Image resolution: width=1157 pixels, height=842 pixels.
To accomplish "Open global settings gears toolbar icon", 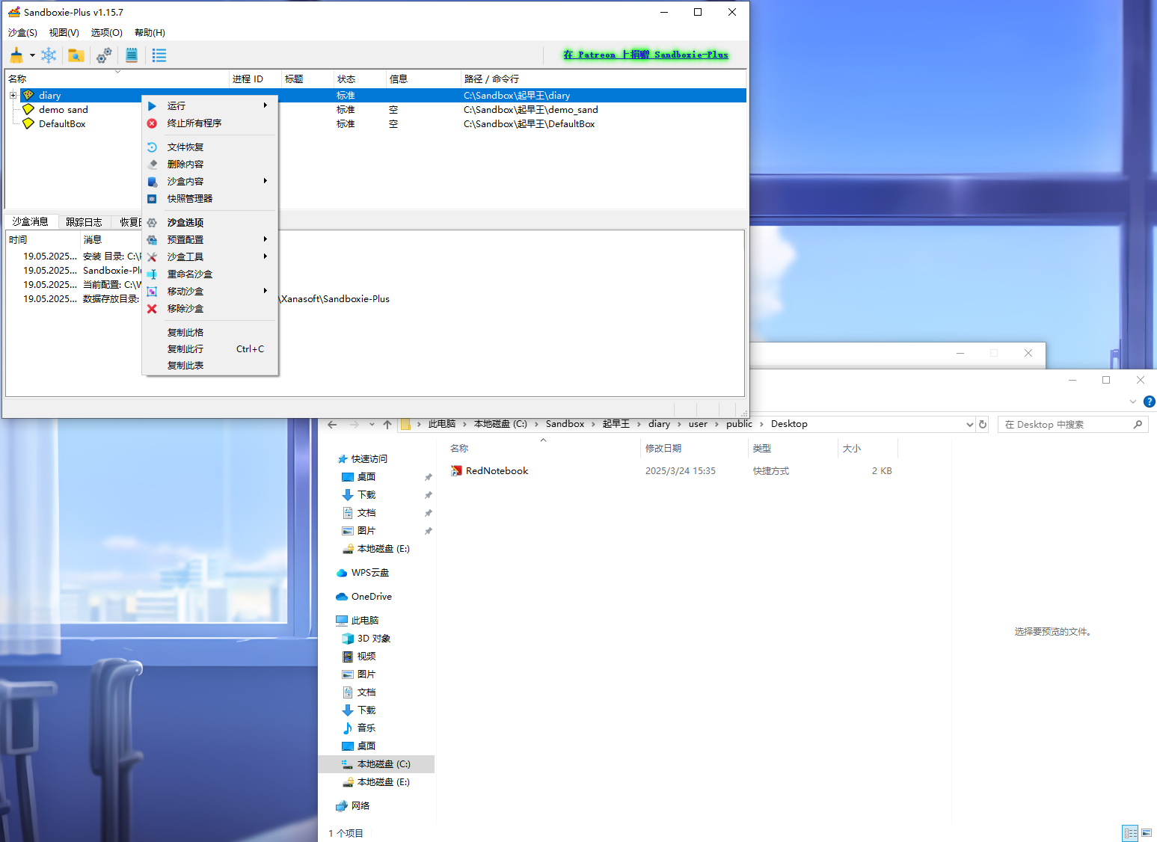I will point(104,55).
